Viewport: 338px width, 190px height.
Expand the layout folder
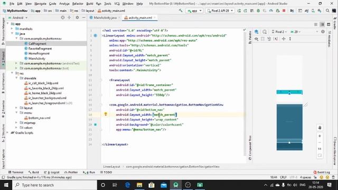(x=16, y=108)
